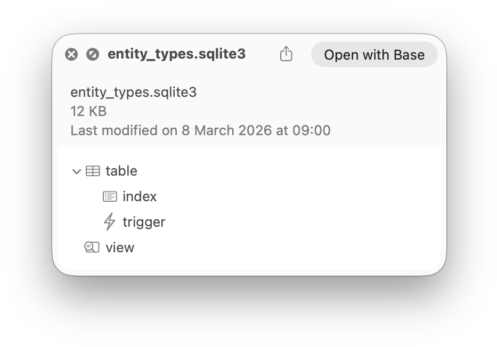Click the trigger lightning bolt icon
497x347 pixels.
109,221
